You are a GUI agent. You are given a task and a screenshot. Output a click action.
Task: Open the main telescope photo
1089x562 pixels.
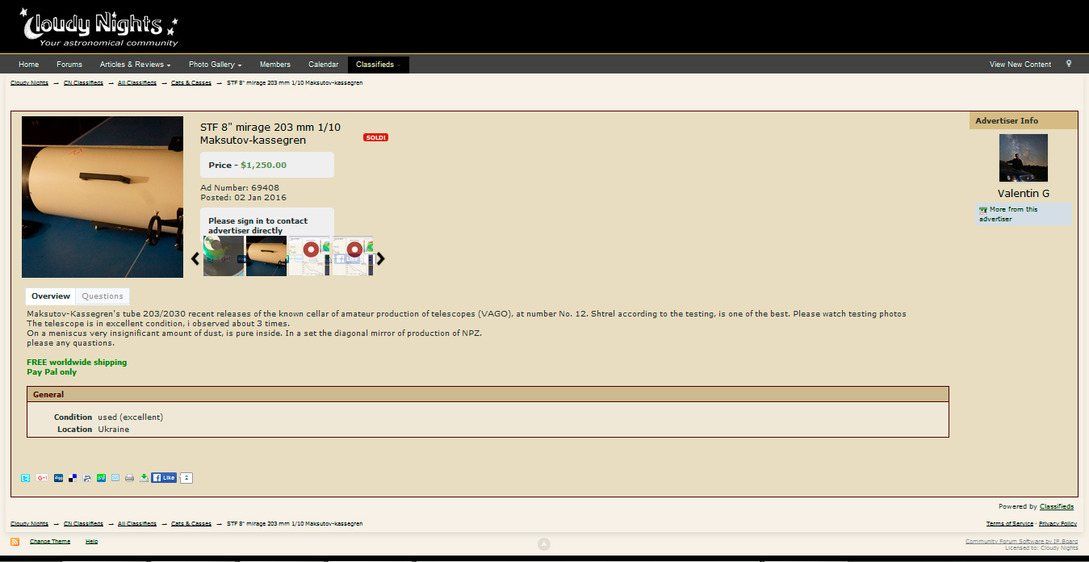point(103,197)
